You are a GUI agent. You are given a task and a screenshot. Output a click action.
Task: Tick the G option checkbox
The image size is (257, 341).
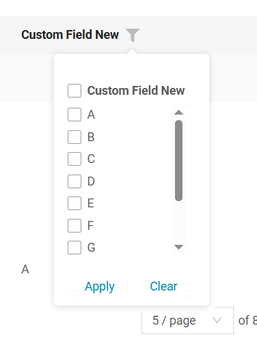75,248
